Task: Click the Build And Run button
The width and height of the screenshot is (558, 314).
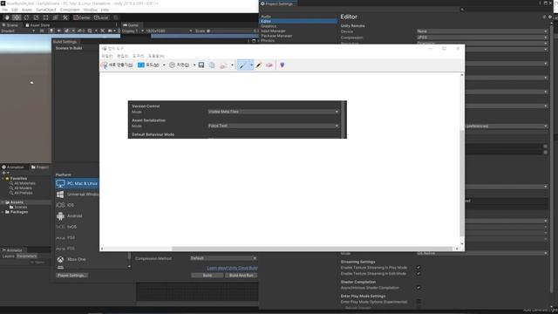Action: click(242, 276)
